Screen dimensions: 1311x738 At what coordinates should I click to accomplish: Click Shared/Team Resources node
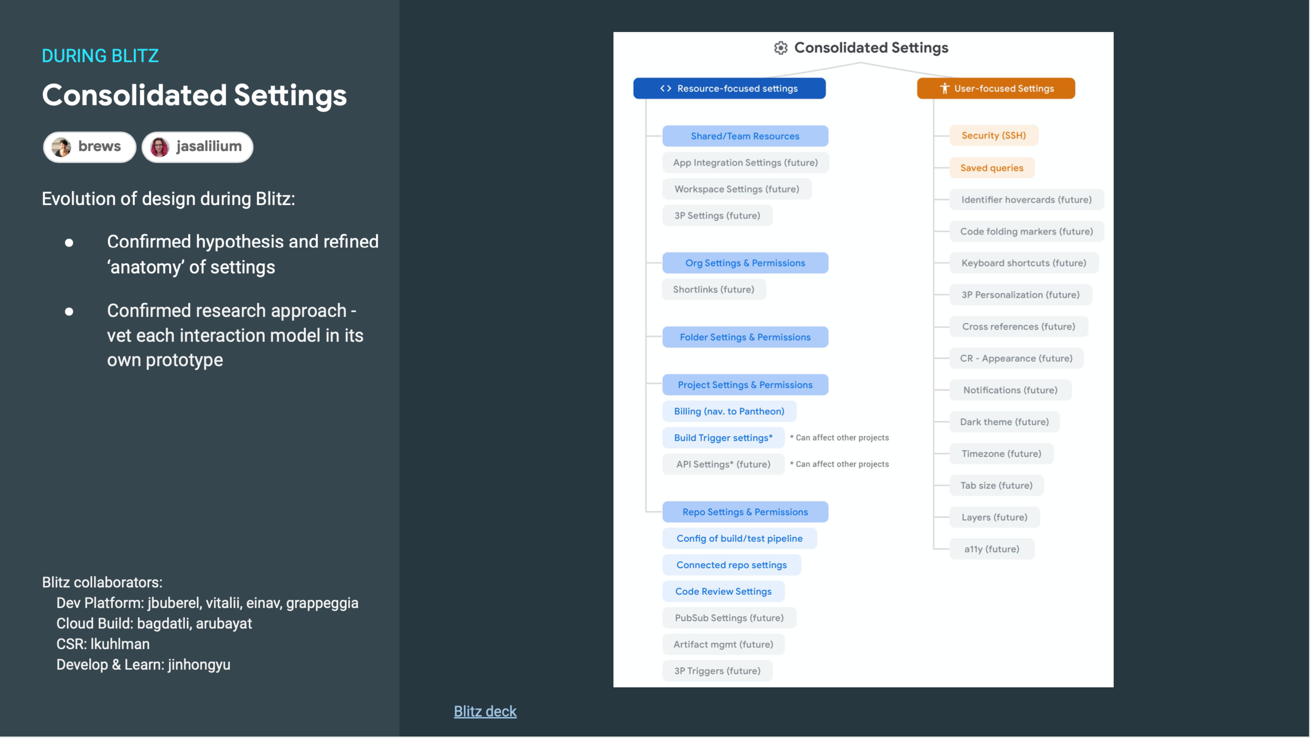click(745, 136)
